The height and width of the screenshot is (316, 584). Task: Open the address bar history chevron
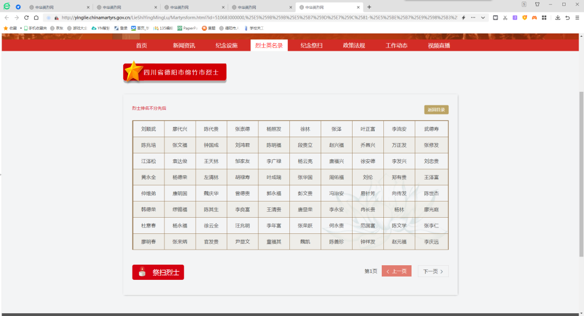pyautogui.click(x=483, y=17)
